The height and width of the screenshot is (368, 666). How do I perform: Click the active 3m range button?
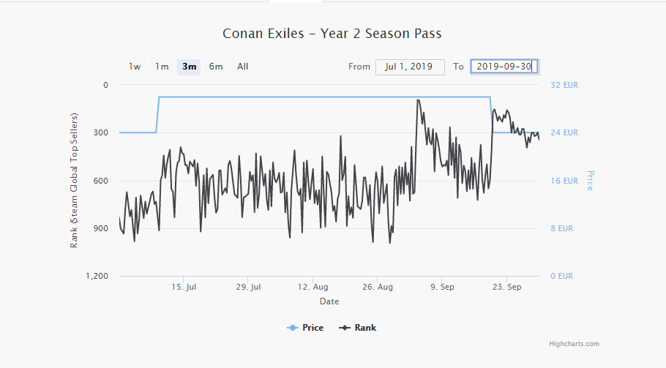click(x=189, y=67)
